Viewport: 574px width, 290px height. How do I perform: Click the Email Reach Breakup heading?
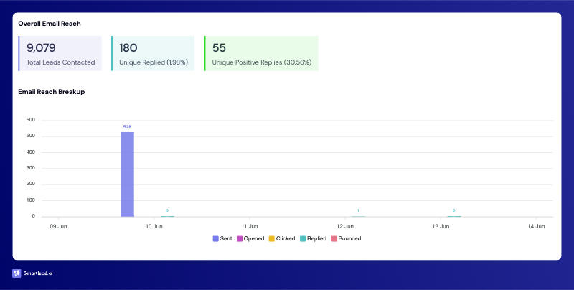pyautogui.click(x=52, y=91)
